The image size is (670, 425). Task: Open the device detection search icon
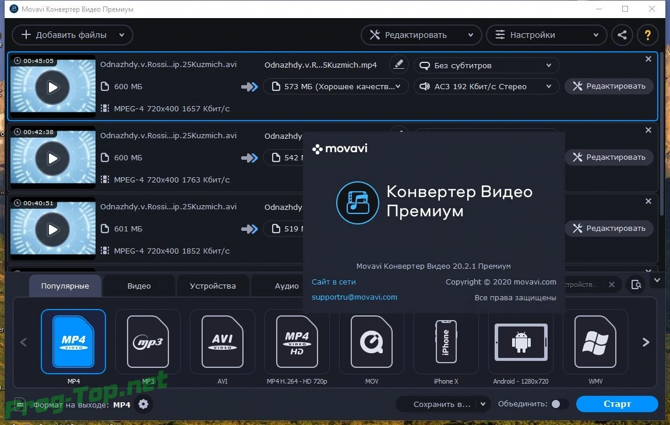636,284
